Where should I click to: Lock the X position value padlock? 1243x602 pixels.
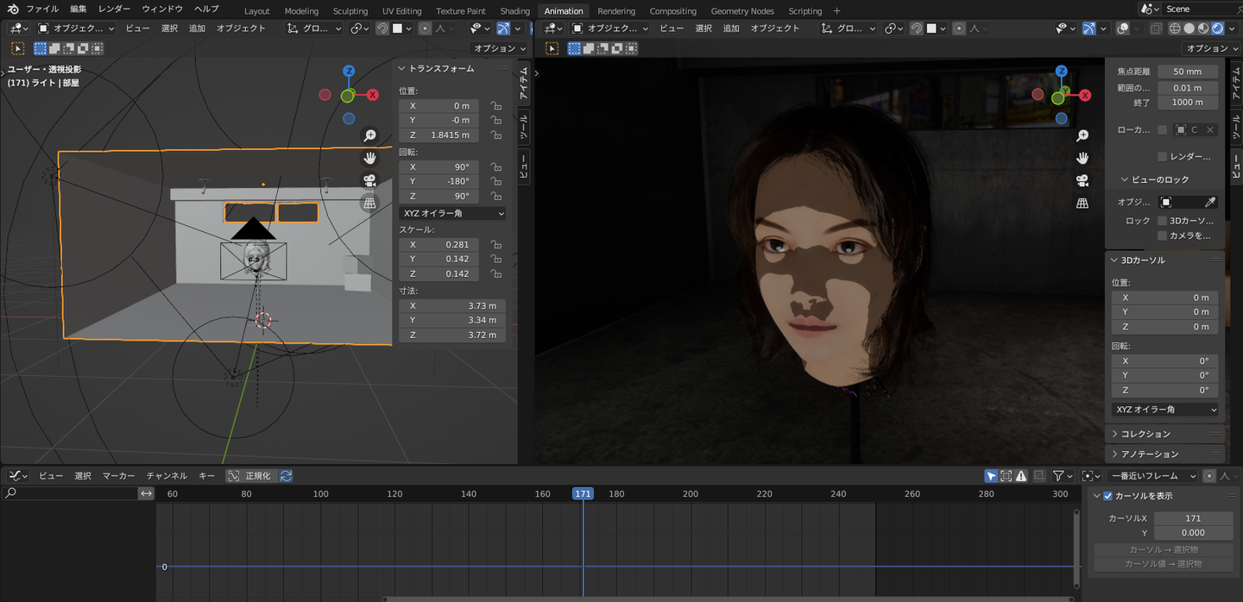495,106
